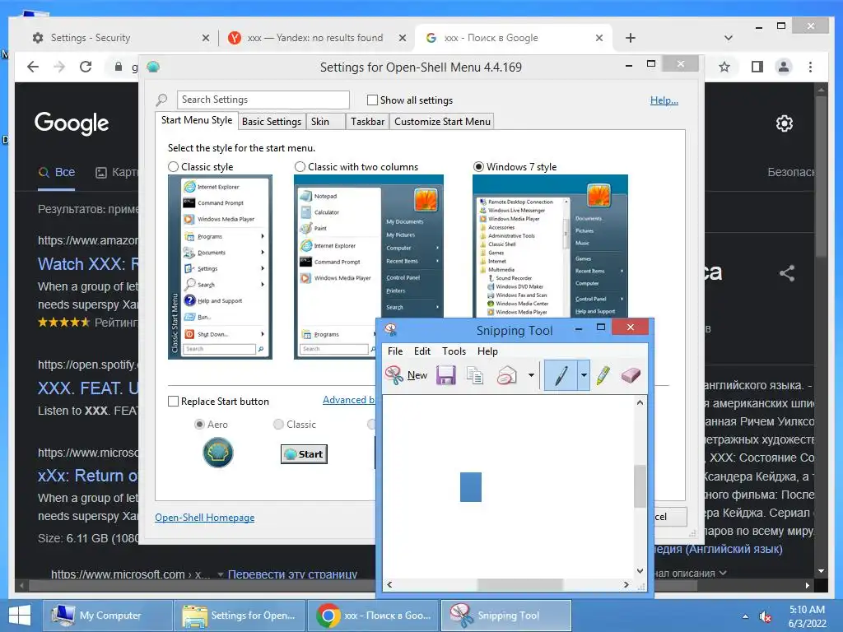Click the Aero shell start button image
The image size is (843, 632).
pyautogui.click(x=217, y=453)
